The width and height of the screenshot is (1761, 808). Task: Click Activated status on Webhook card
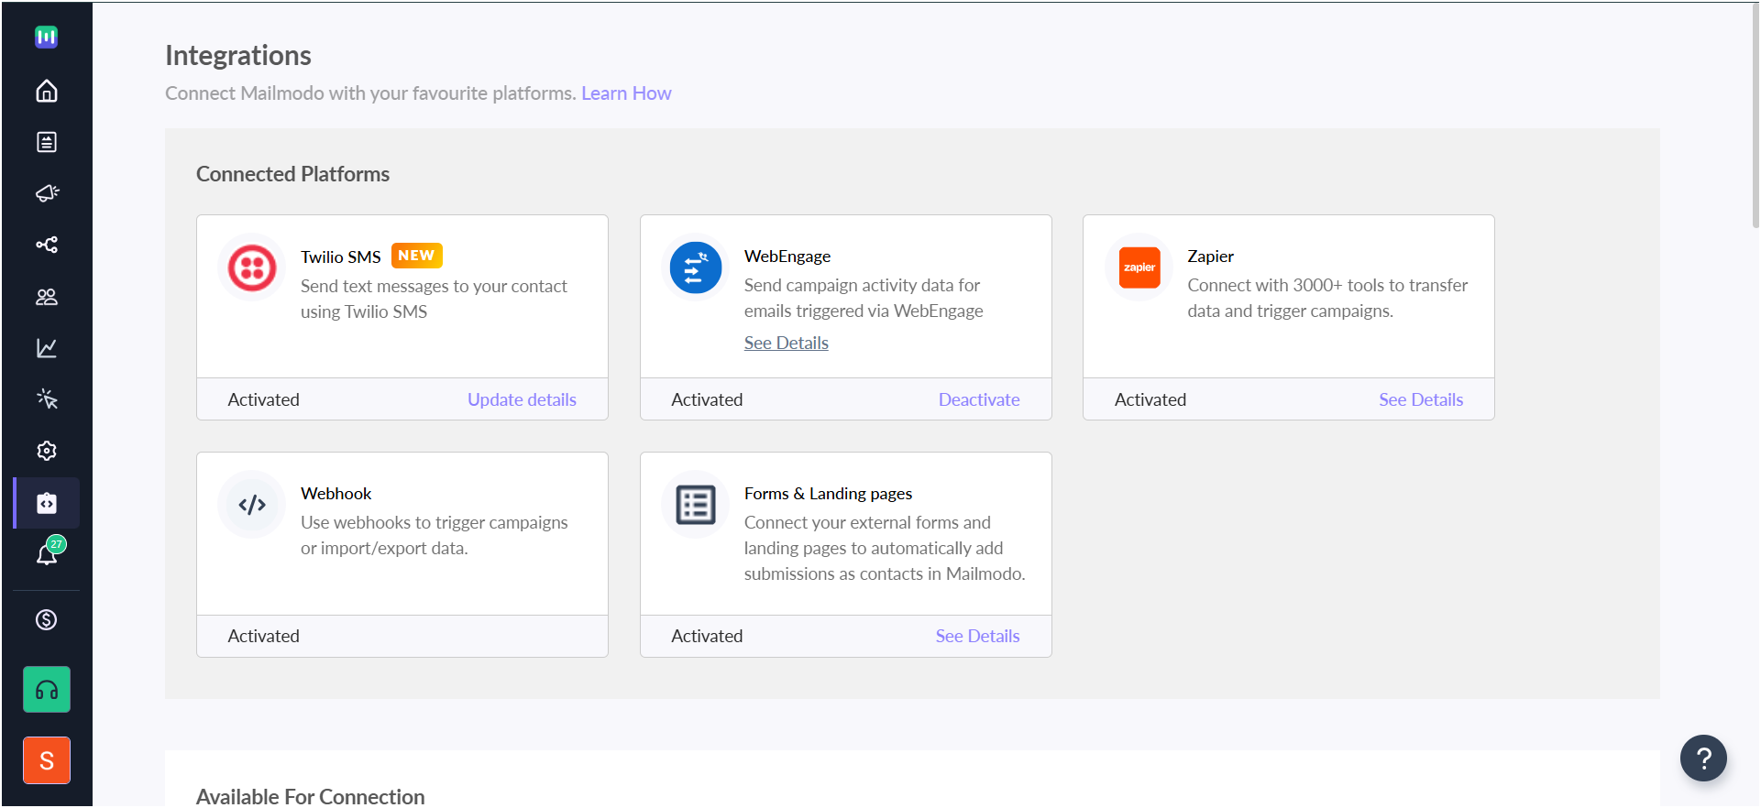[264, 636]
